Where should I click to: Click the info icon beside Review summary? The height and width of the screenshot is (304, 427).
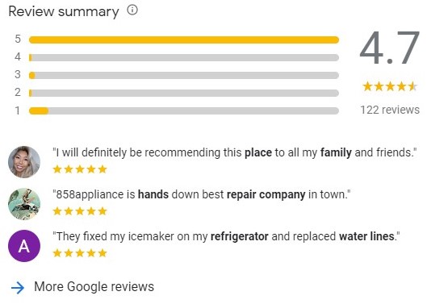click(132, 10)
